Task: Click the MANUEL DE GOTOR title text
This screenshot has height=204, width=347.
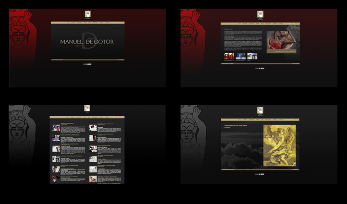Action: (x=87, y=42)
